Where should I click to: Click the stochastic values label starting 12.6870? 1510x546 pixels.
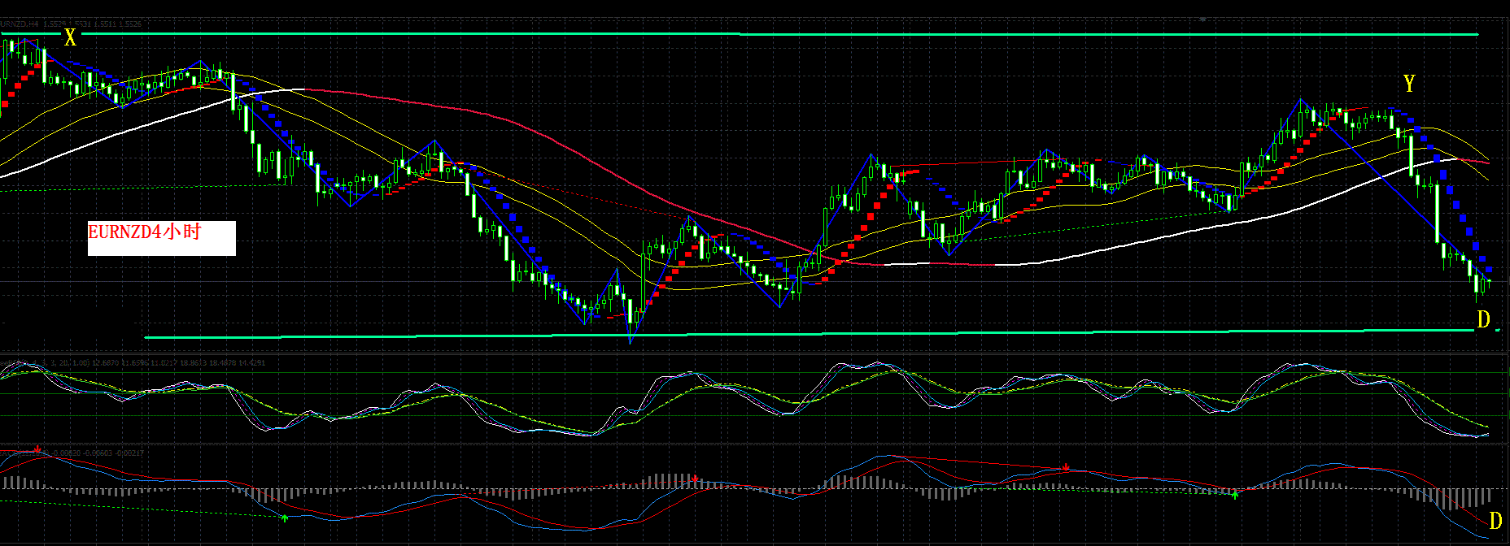pyautogui.click(x=179, y=362)
